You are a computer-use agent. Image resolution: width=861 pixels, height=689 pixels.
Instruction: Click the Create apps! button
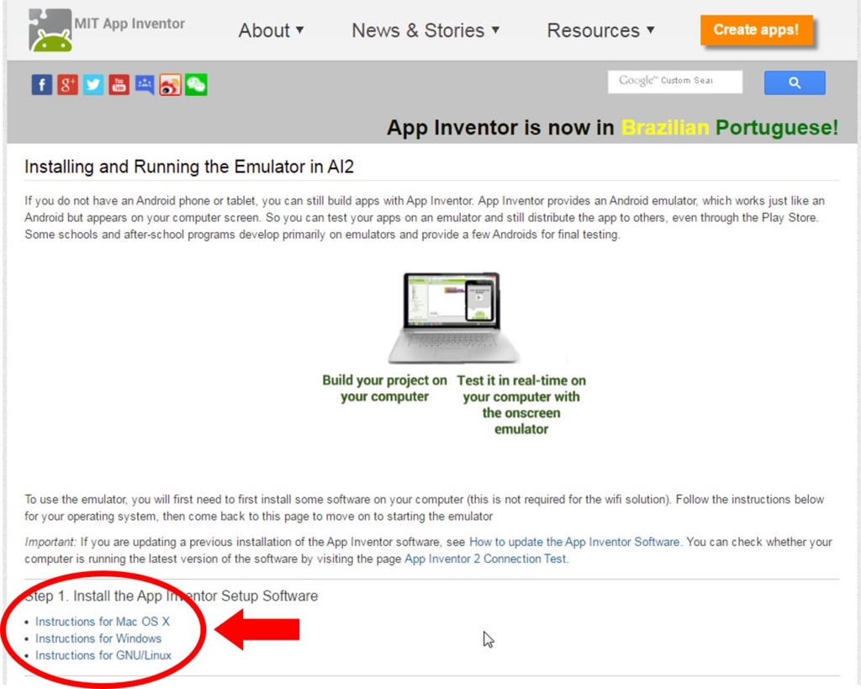[x=756, y=29]
